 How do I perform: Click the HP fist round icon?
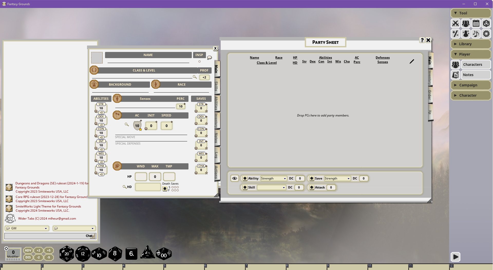(117, 166)
